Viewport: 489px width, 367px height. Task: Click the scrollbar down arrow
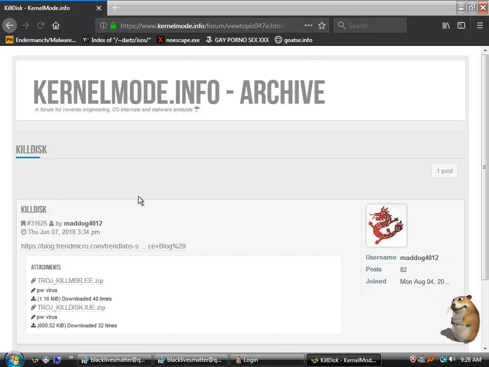pos(485,348)
